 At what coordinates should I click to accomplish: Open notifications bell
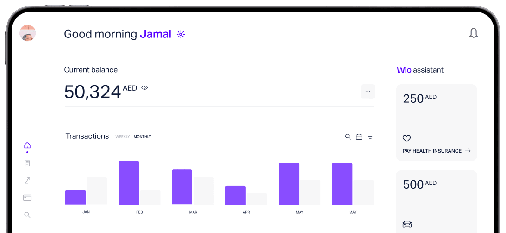pyautogui.click(x=474, y=33)
